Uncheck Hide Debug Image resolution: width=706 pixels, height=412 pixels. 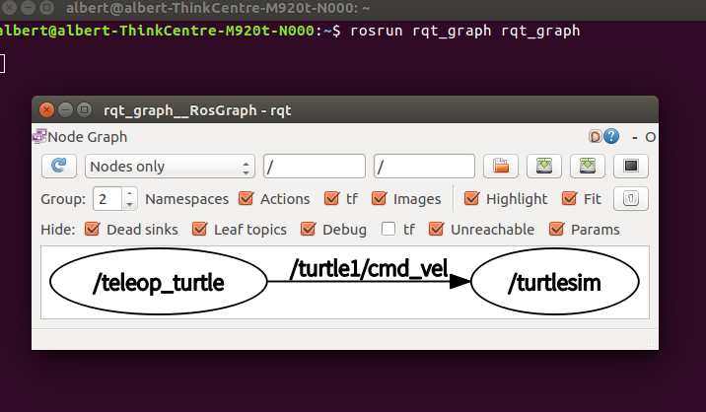click(x=308, y=229)
